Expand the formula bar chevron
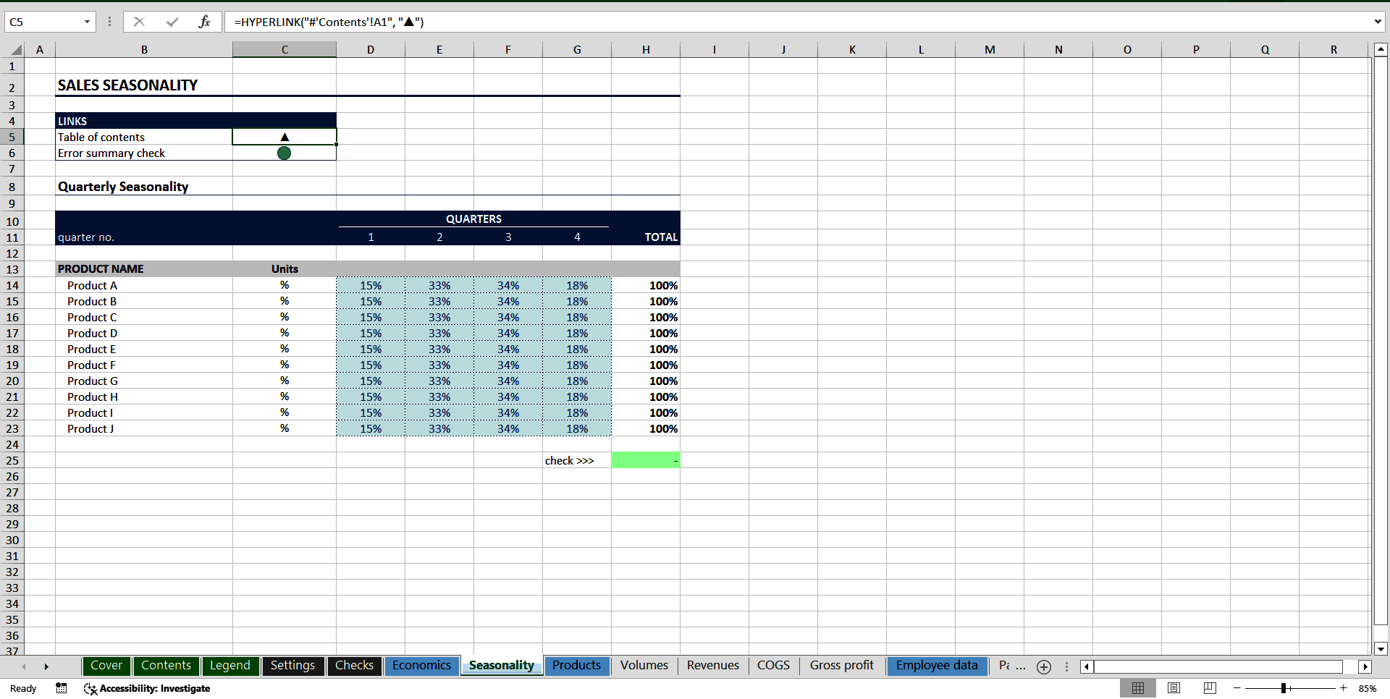1390x699 pixels. pyautogui.click(x=1378, y=22)
